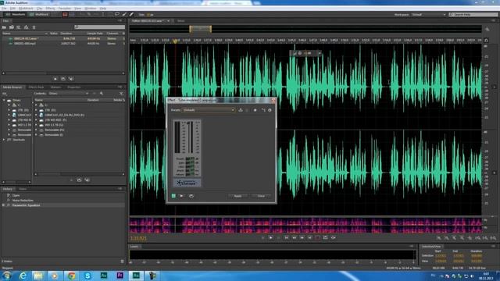Viewport: 500px width, 281px height.
Task: Toggle spectral pitch display button
Action: (x=72, y=14)
